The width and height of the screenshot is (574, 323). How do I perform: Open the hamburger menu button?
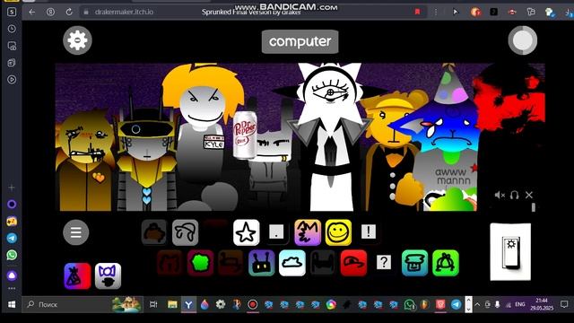(75, 232)
